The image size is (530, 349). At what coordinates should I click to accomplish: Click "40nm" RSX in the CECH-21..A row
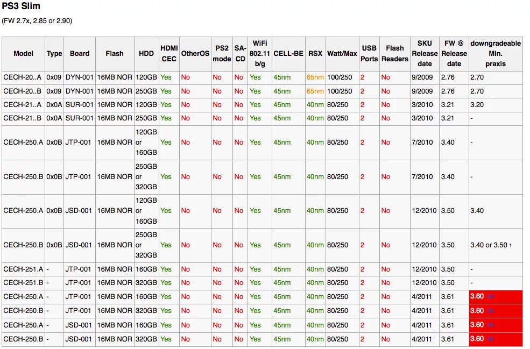(315, 105)
